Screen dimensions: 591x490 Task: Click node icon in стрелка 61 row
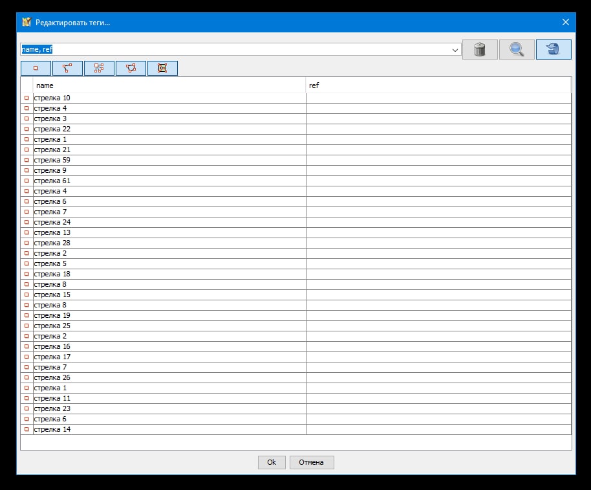[x=27, y=181]
